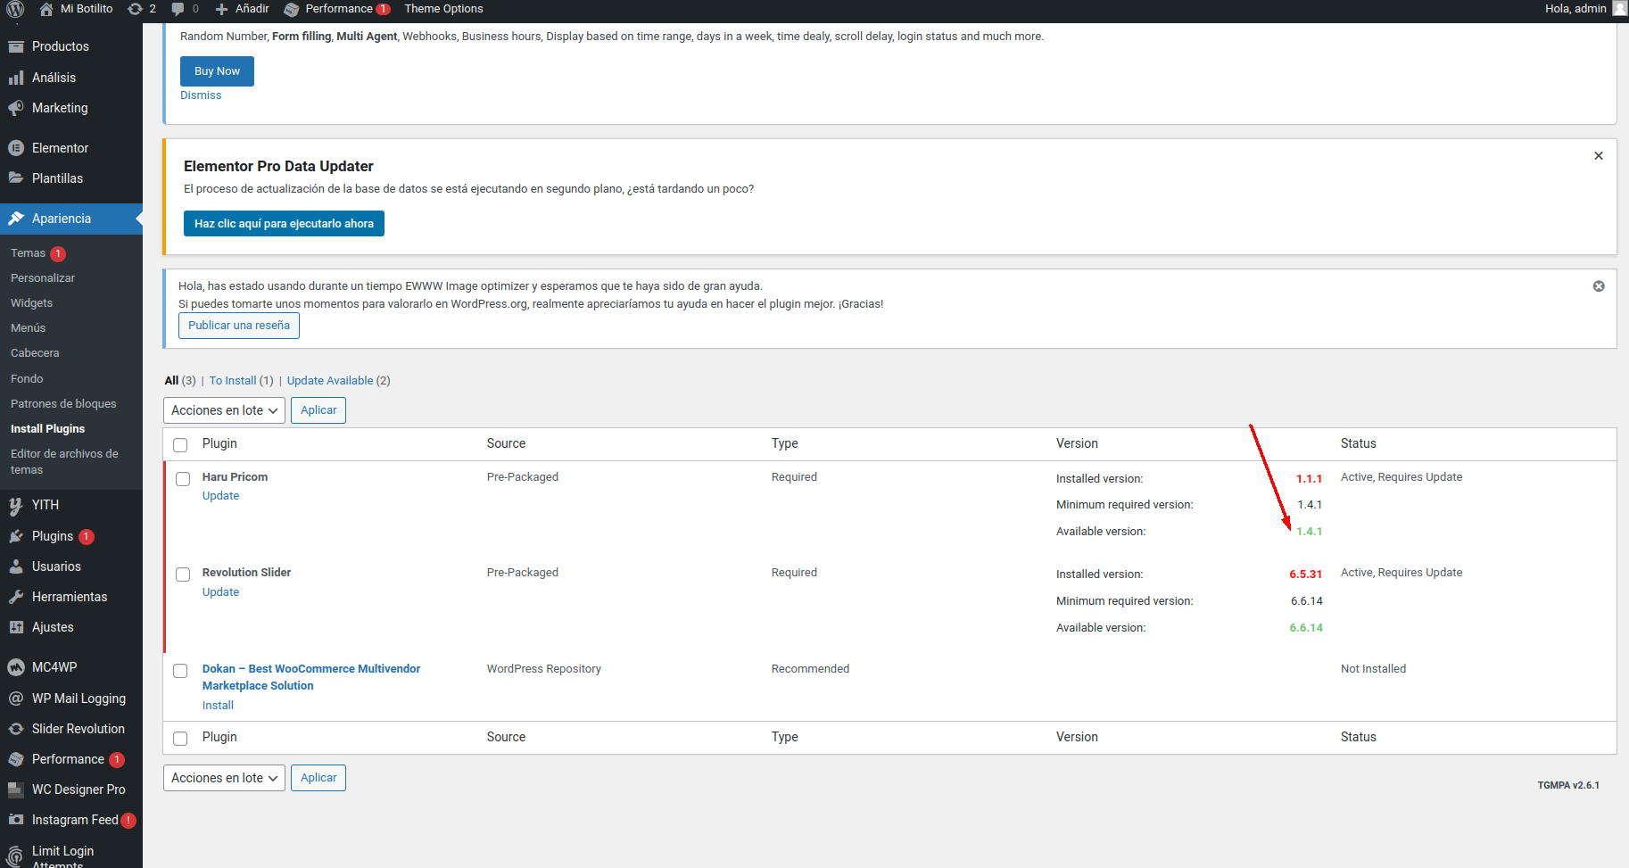Screen dimensions: 1629x868
Task: Open the WordPress logo menu in admin bar
Action: click(15, 9)
